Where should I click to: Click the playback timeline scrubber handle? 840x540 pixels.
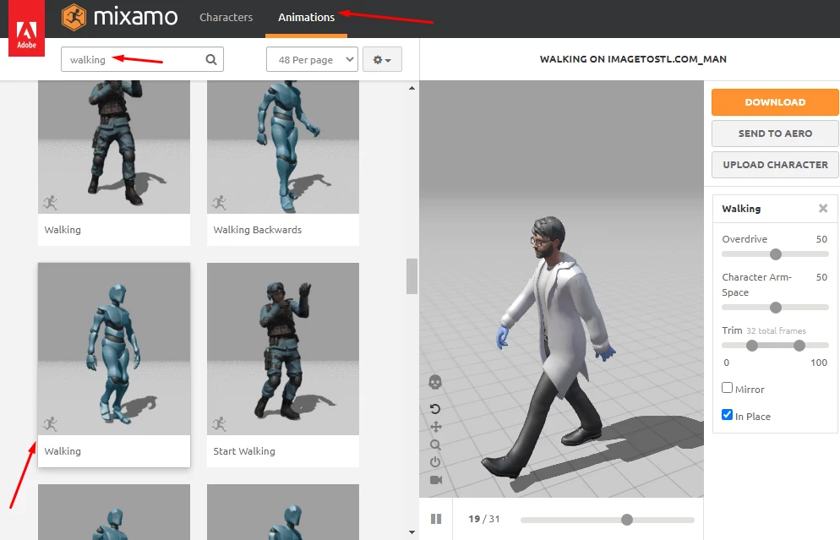pyautogui.click(x=627, y=519)
